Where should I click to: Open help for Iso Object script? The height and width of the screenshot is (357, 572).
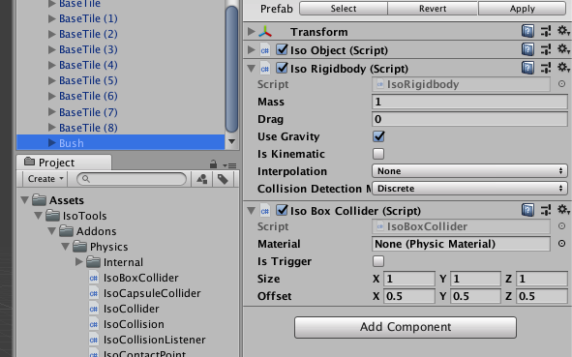tap(527, 49)
